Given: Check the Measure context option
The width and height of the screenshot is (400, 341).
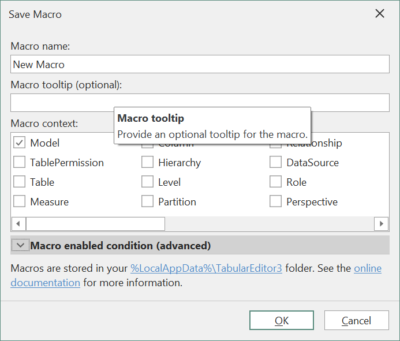Looking at the screenshot, I should coord(19,202).
